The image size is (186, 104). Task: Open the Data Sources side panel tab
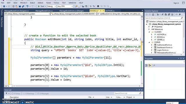2,22
